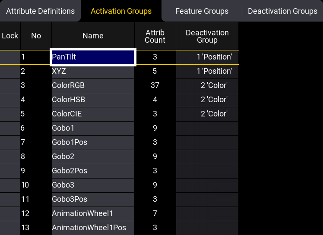Click attrib count 37 for ColorRGB
Screen dimensions: 323x235
pos(155,85)
